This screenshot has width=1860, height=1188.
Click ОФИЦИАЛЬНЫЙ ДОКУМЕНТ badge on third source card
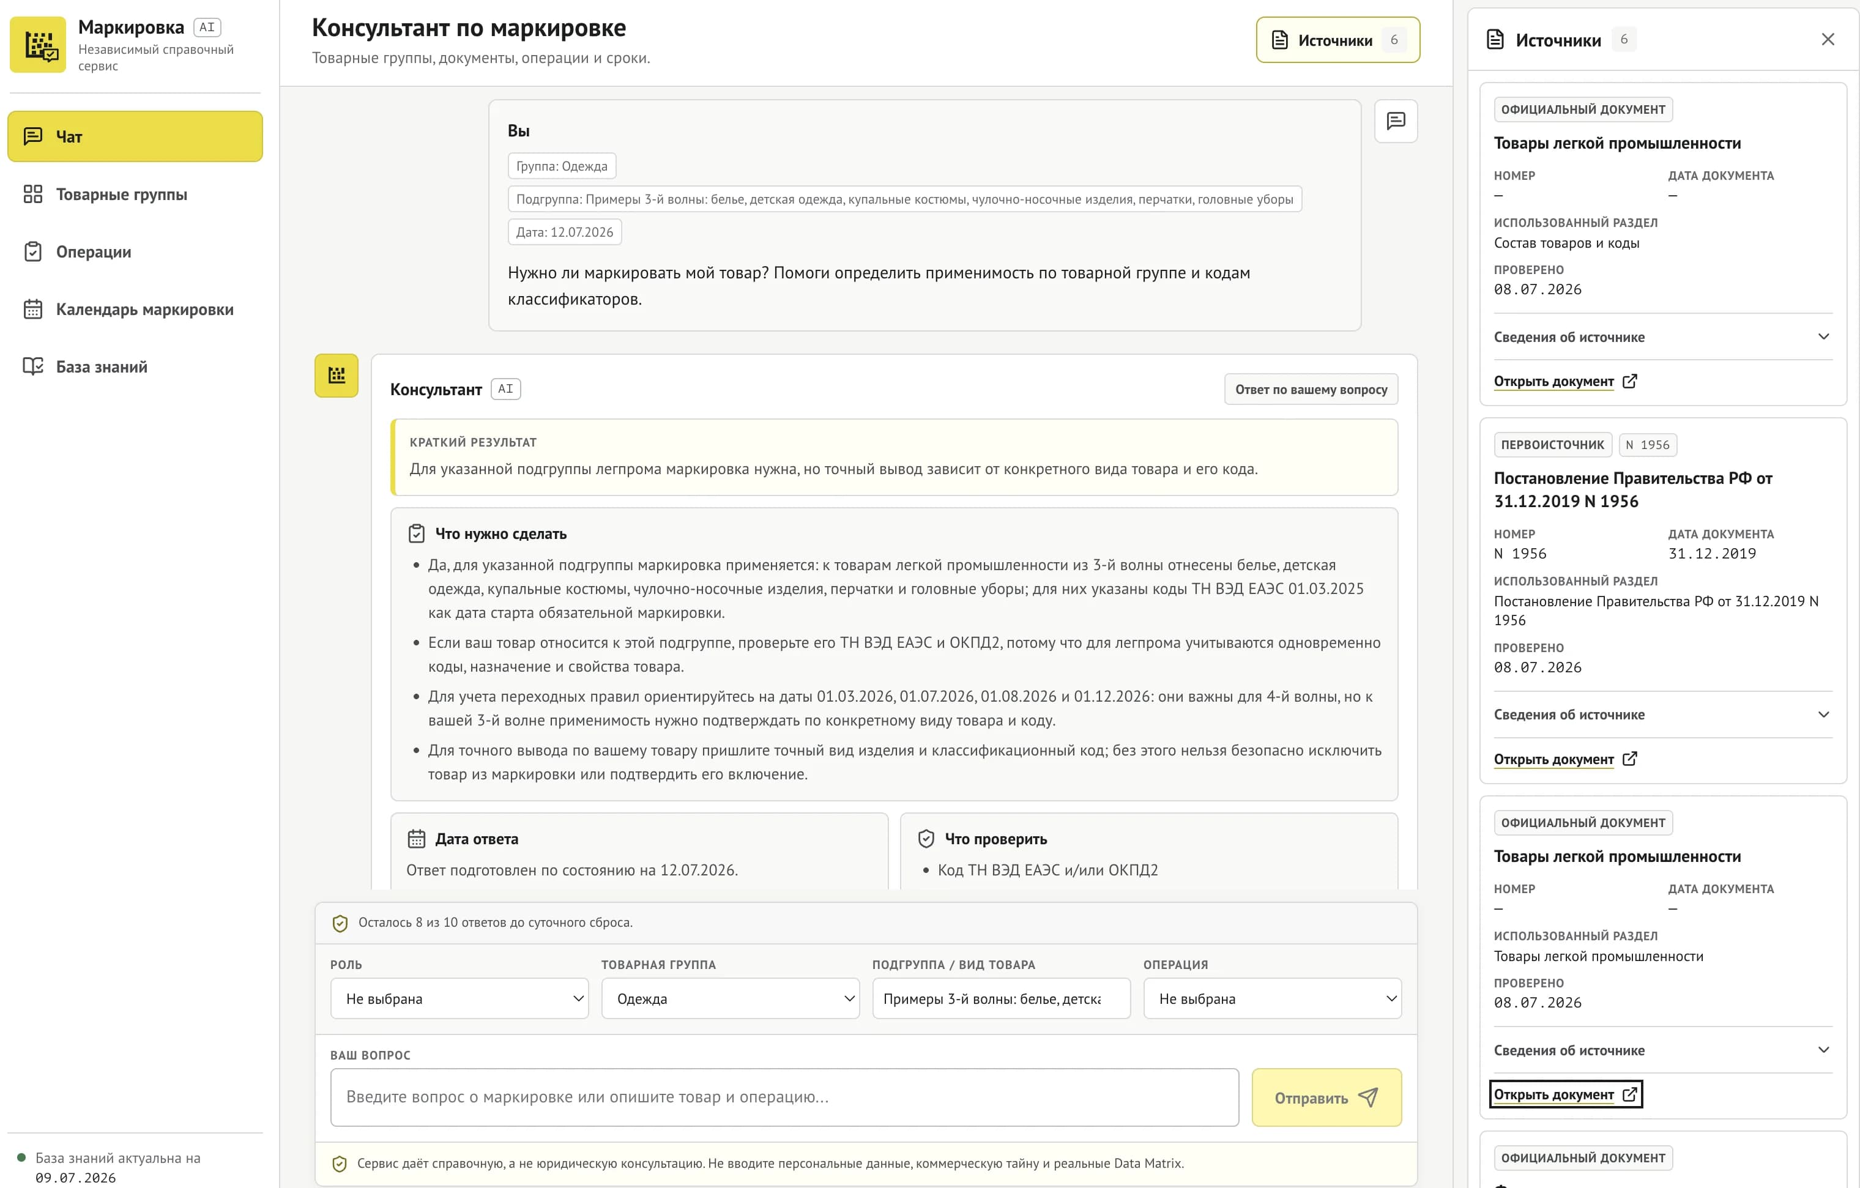point(1583,823)
